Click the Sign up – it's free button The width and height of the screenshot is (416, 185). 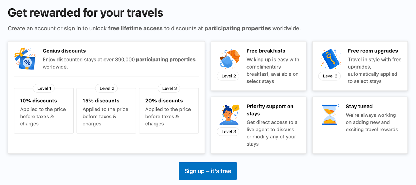pyautogui.click(x=208, y=171)
